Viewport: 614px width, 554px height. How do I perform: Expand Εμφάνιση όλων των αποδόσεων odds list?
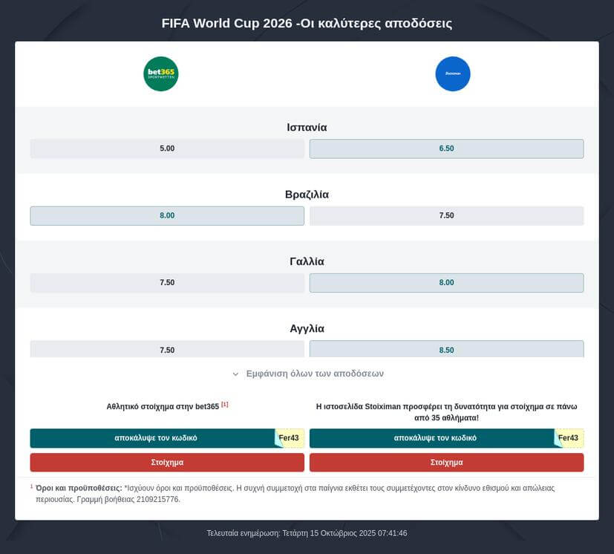[x=314, y=374]
